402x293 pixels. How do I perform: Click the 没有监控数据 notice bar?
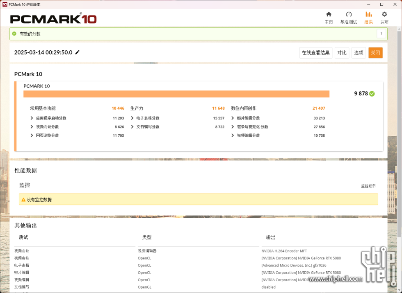tap(199, 199)
